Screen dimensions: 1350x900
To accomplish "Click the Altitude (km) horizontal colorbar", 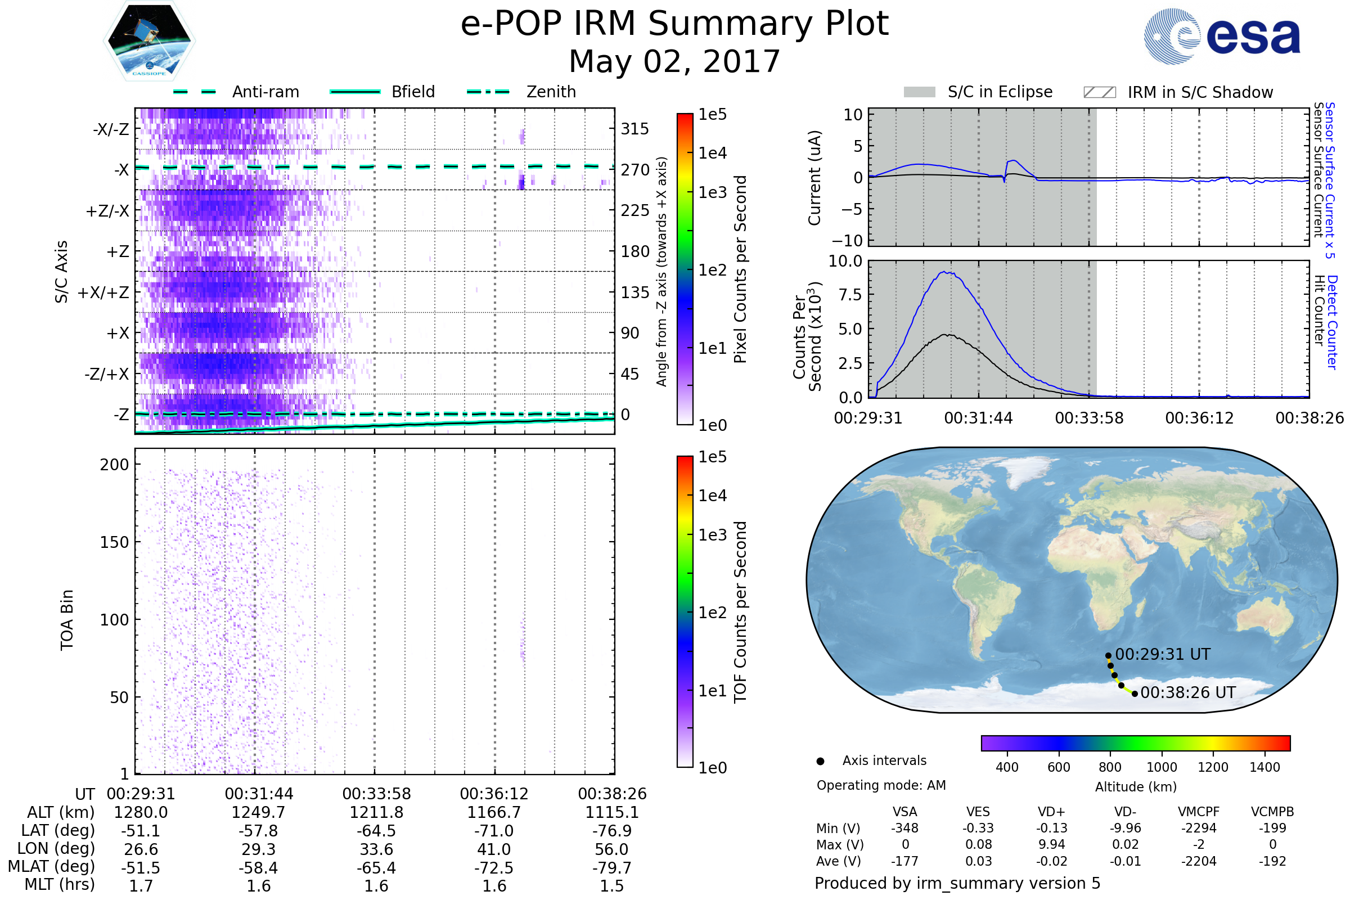I will click(x=1135, y=742).
